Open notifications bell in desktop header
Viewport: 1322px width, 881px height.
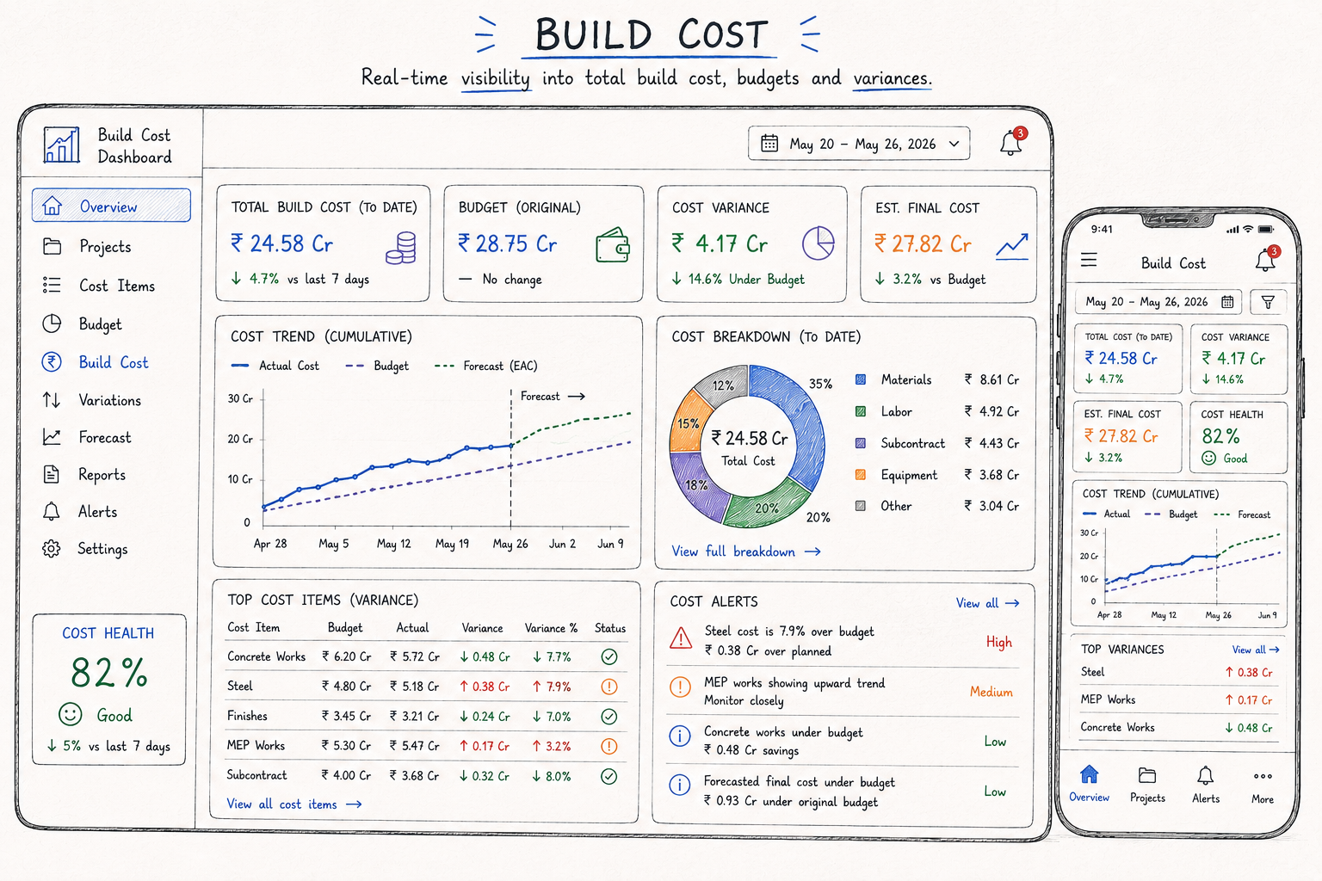pyautogui.click(x=1011, y=143)
